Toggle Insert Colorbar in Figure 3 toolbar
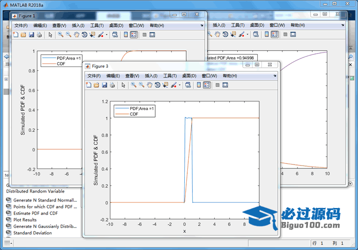The width and height of the screenshot is (358, 250). 199,85
